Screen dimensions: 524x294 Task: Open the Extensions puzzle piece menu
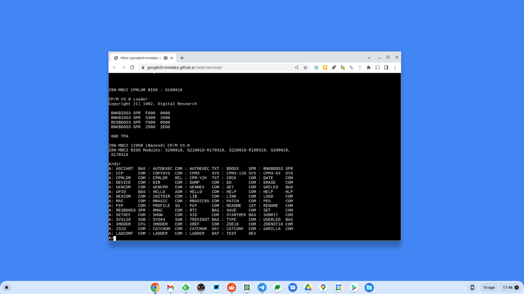[368, 68]
